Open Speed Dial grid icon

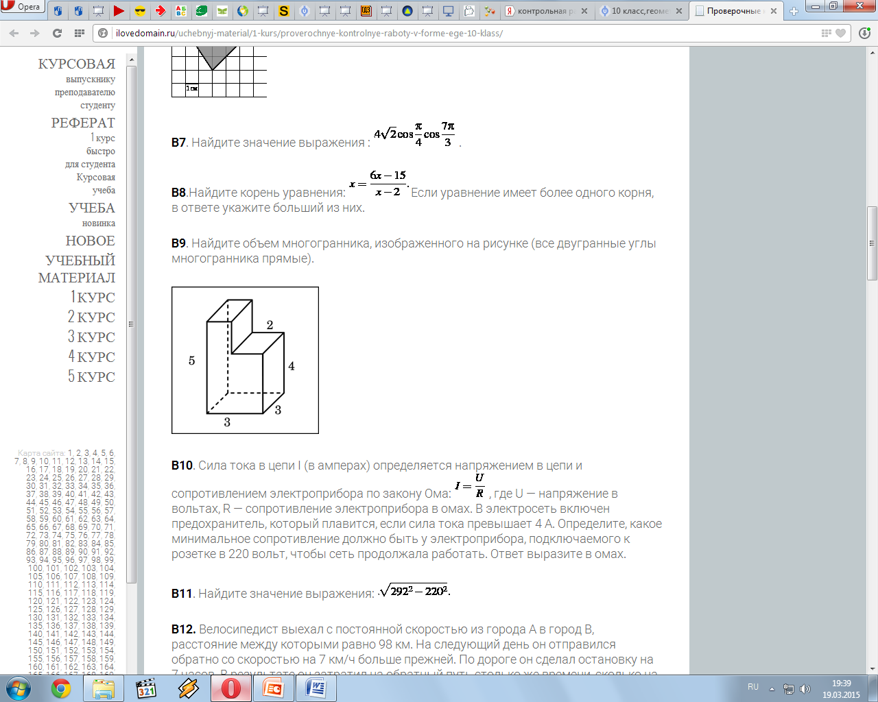tap(79, 33)
